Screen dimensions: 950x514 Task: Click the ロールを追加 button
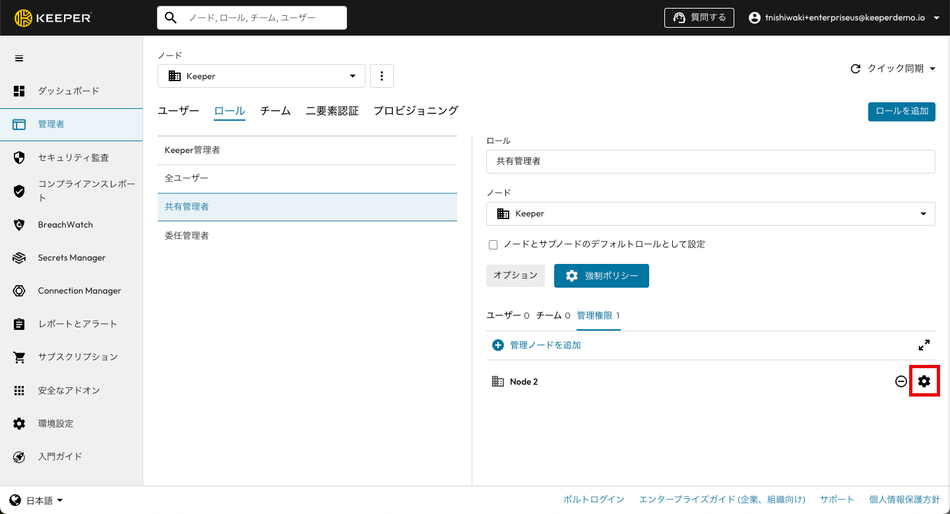point(901,112)
